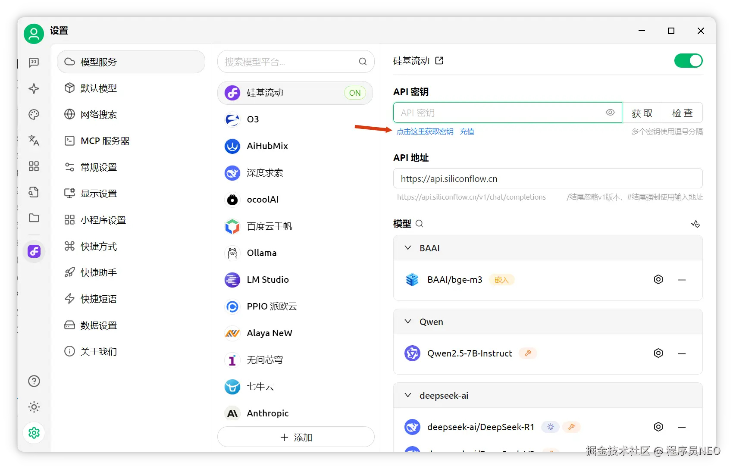Open the agents sparkle icon in sidebar

34,88
